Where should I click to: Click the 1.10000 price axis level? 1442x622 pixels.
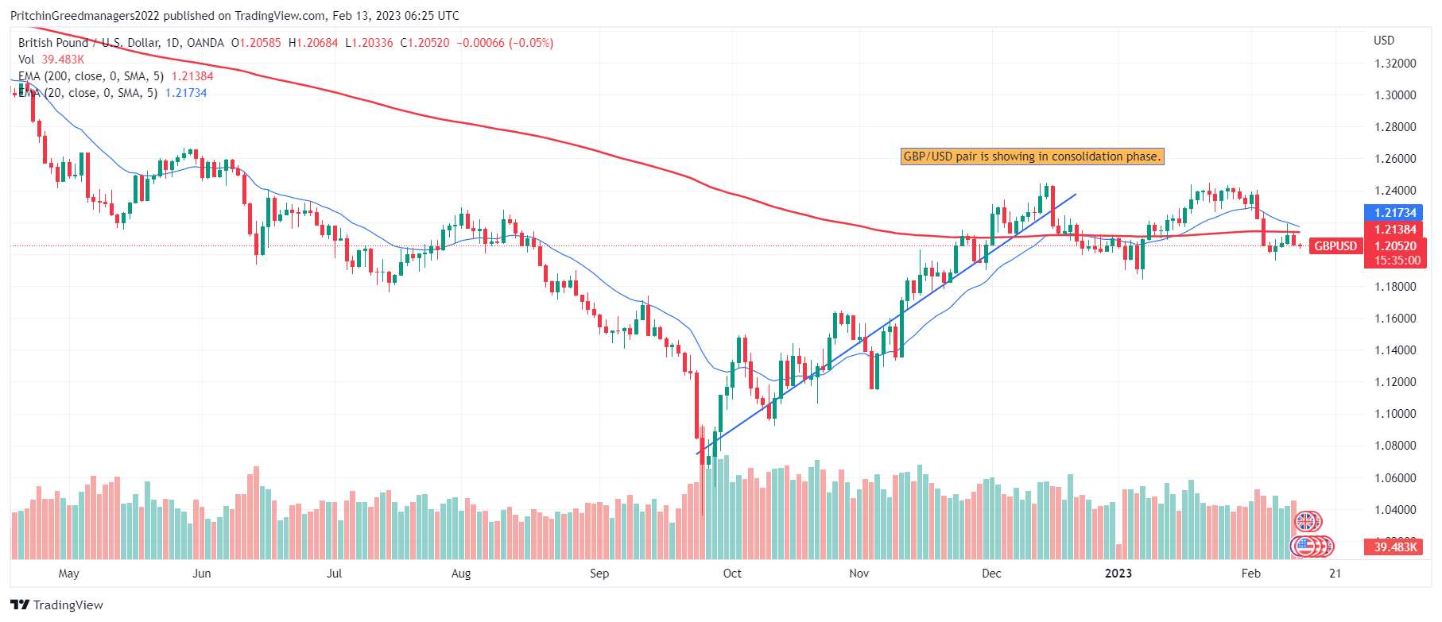click(1395, 414)
